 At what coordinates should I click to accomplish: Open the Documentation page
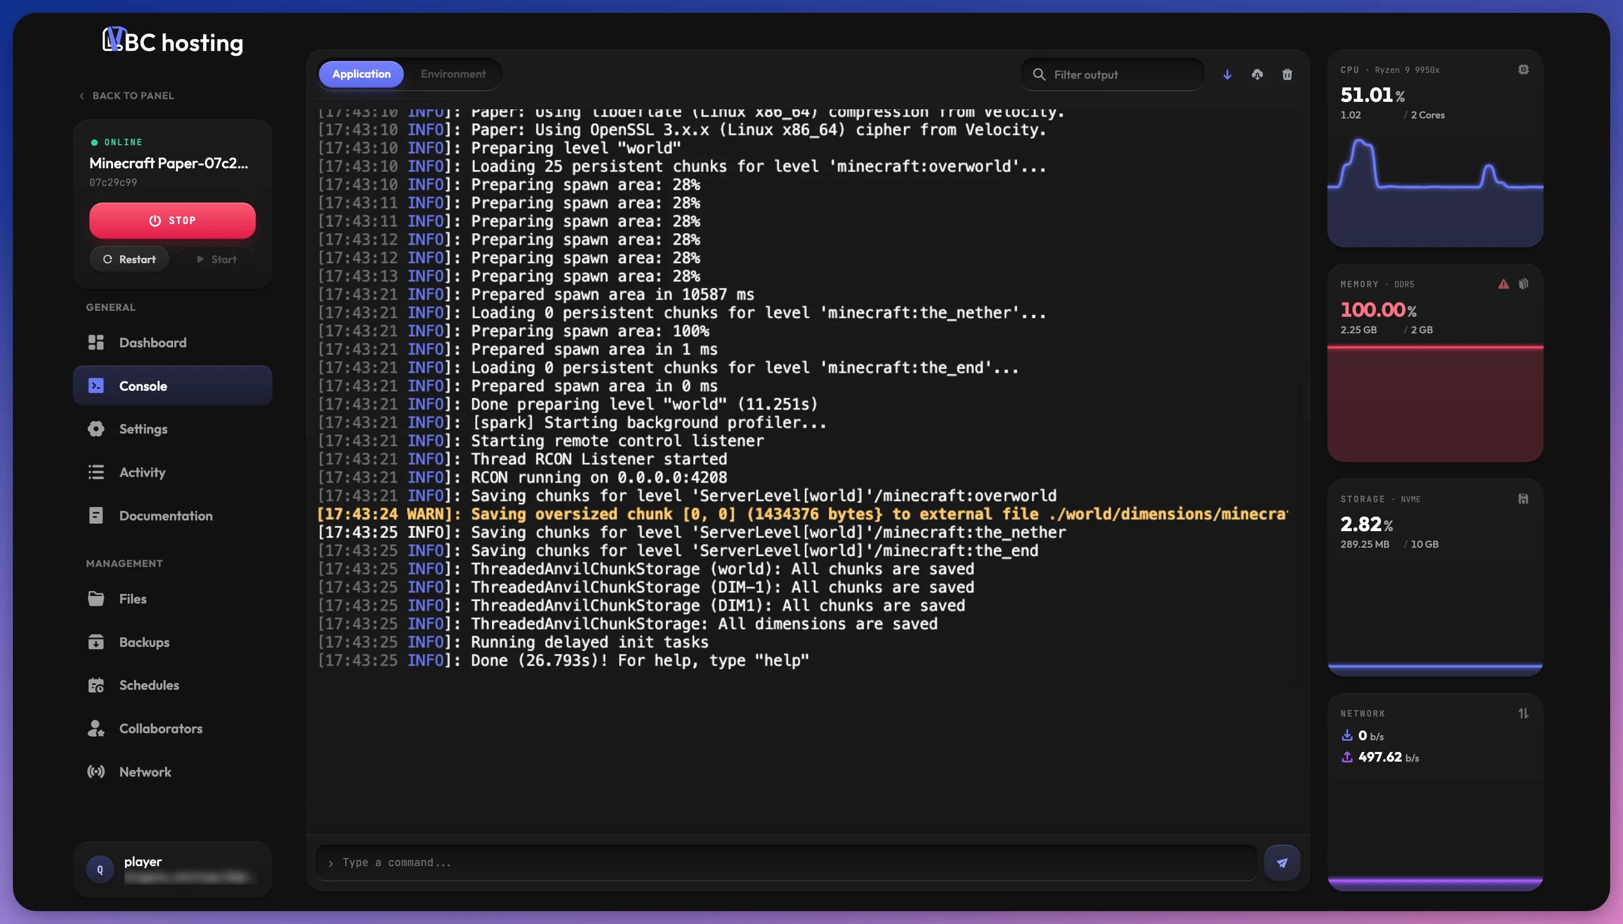[173, 515]
